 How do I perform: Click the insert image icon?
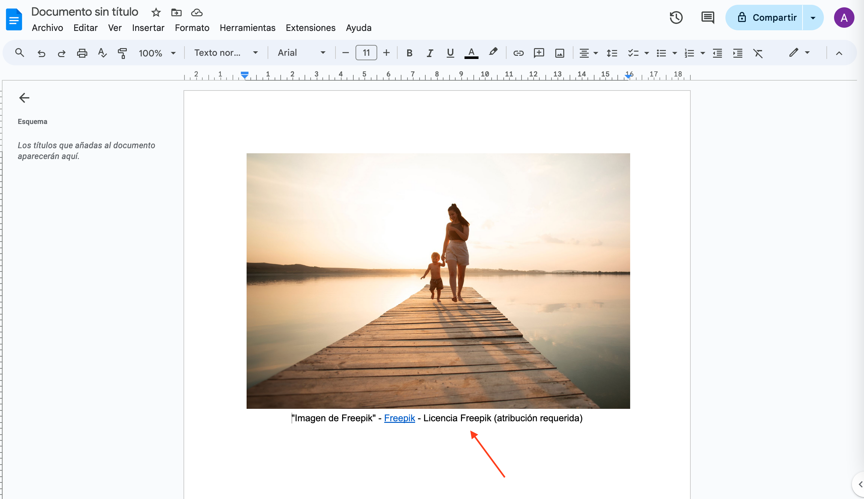(559, 53)
